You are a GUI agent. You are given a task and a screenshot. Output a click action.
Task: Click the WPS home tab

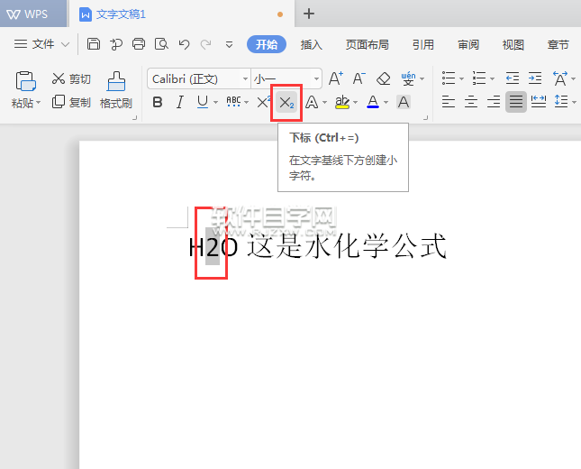pyautogui.click(x=33, y=14)
